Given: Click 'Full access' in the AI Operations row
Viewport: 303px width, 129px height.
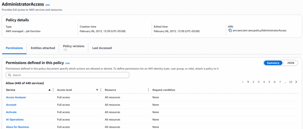Looking at the screenshot, I should point(63,120).
